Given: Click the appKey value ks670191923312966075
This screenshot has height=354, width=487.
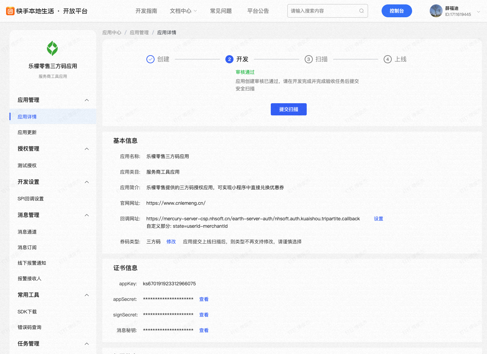Looking at the screenshot, I should (169, 284).
